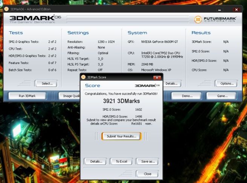Export results with To Excel button
The height and width of the screenshot is (183, 247).
(x=121, y=162)
